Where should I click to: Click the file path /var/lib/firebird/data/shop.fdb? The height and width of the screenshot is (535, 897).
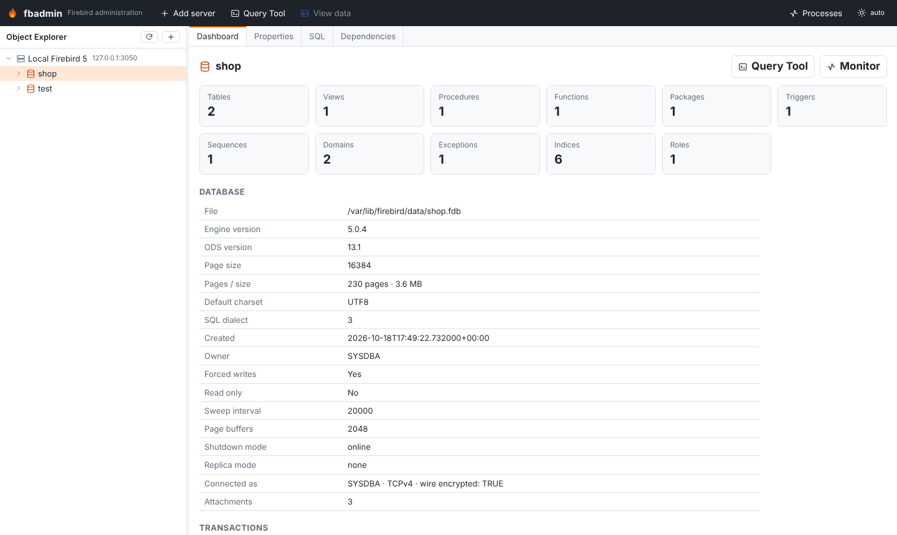tap(404, 212)
